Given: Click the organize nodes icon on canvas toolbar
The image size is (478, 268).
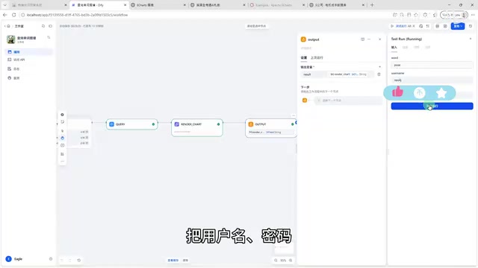Looking at the screenshot, I should pyautogui.click(x=62, y=154).
